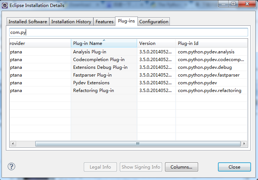Switch to Installed Software tab

coord(28,22)
